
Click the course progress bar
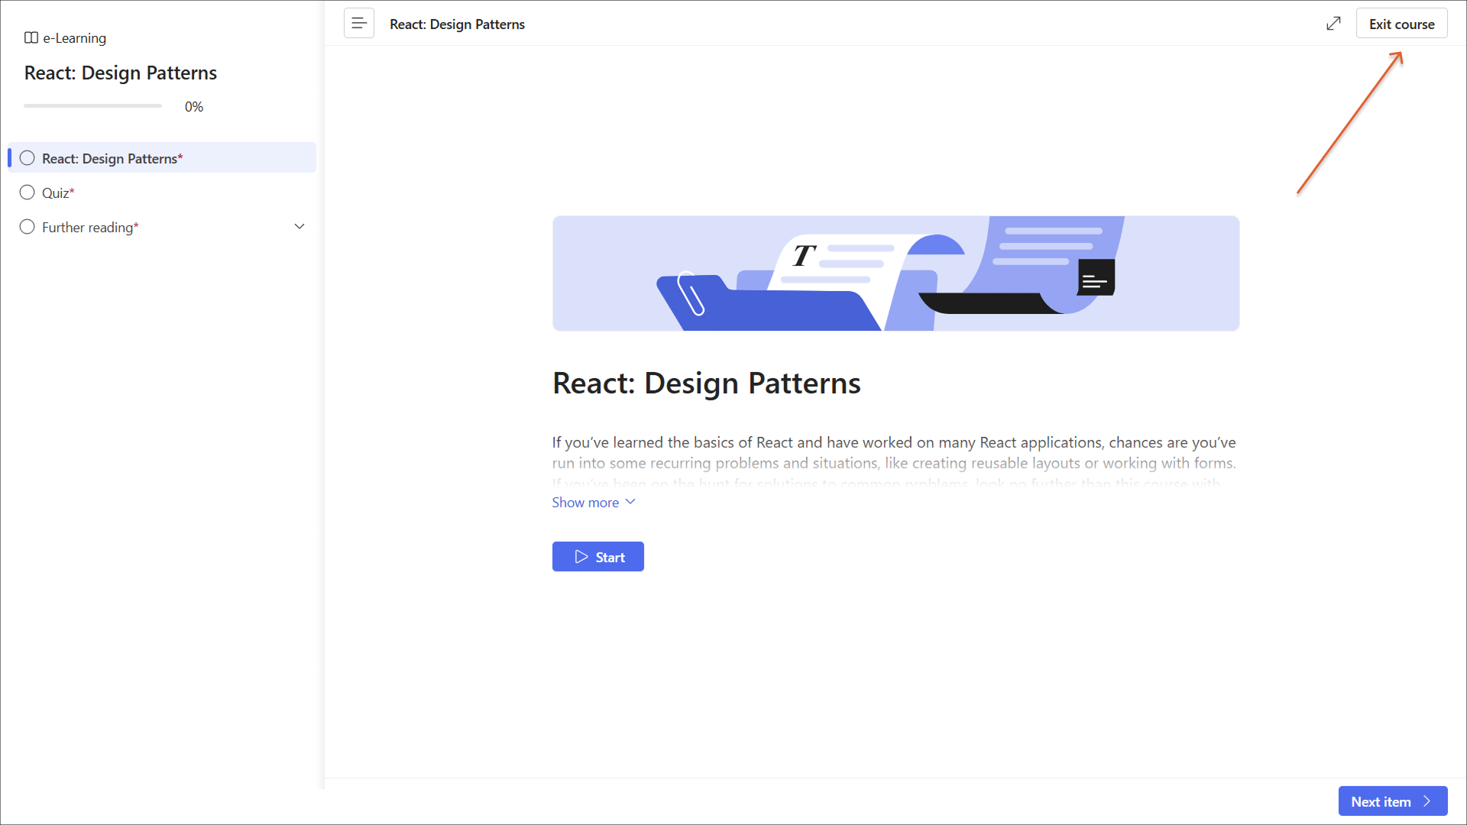click(92, 106)
